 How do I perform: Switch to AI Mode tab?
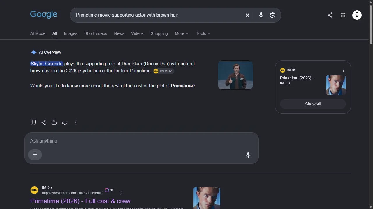pos(38,33)
